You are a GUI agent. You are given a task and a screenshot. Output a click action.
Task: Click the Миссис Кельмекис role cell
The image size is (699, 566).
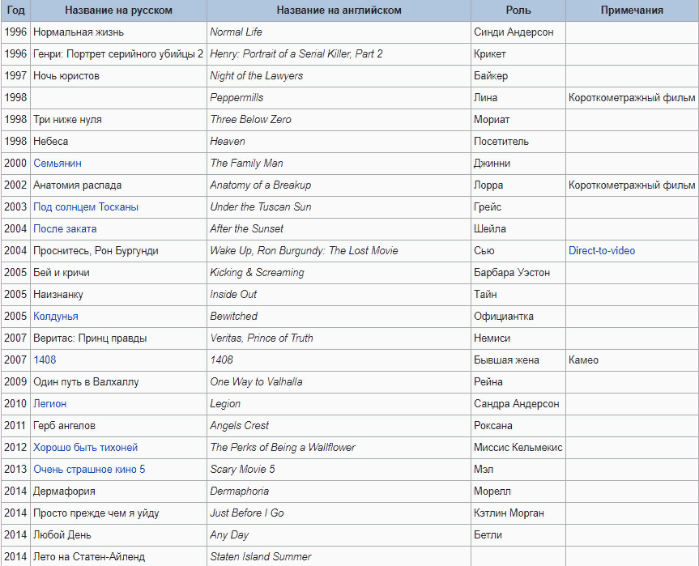(518, 447)
